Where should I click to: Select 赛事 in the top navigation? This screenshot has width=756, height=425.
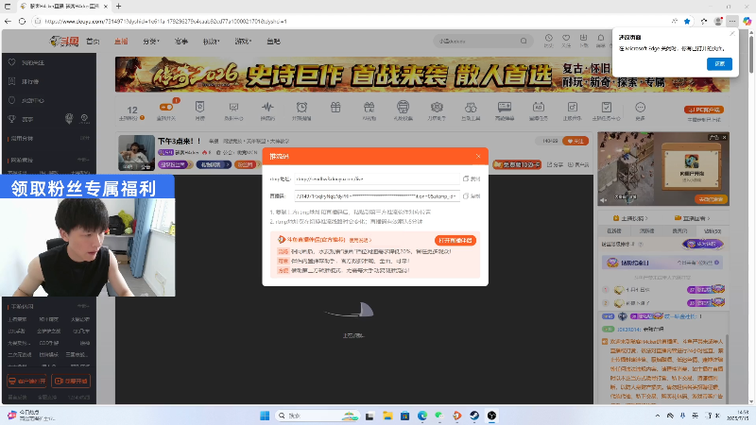180,42
